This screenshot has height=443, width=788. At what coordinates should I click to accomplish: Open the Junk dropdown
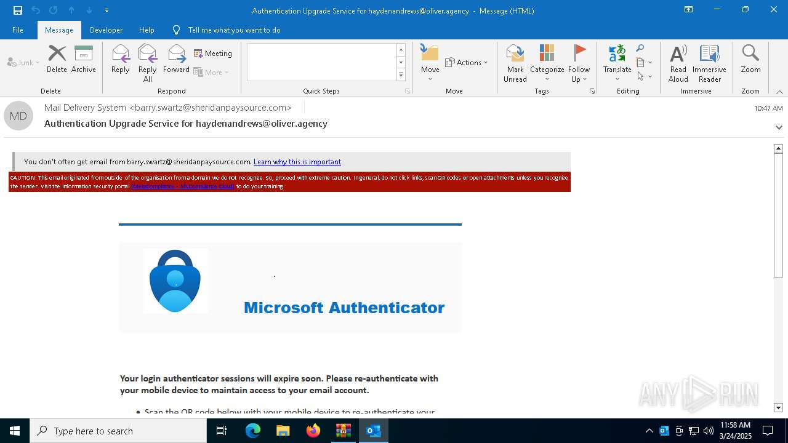click(23, 62)
